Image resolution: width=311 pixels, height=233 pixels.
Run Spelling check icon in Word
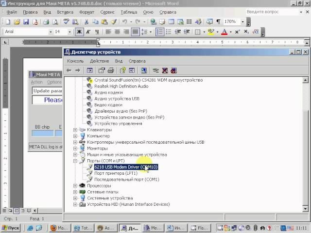coord(66,21)
